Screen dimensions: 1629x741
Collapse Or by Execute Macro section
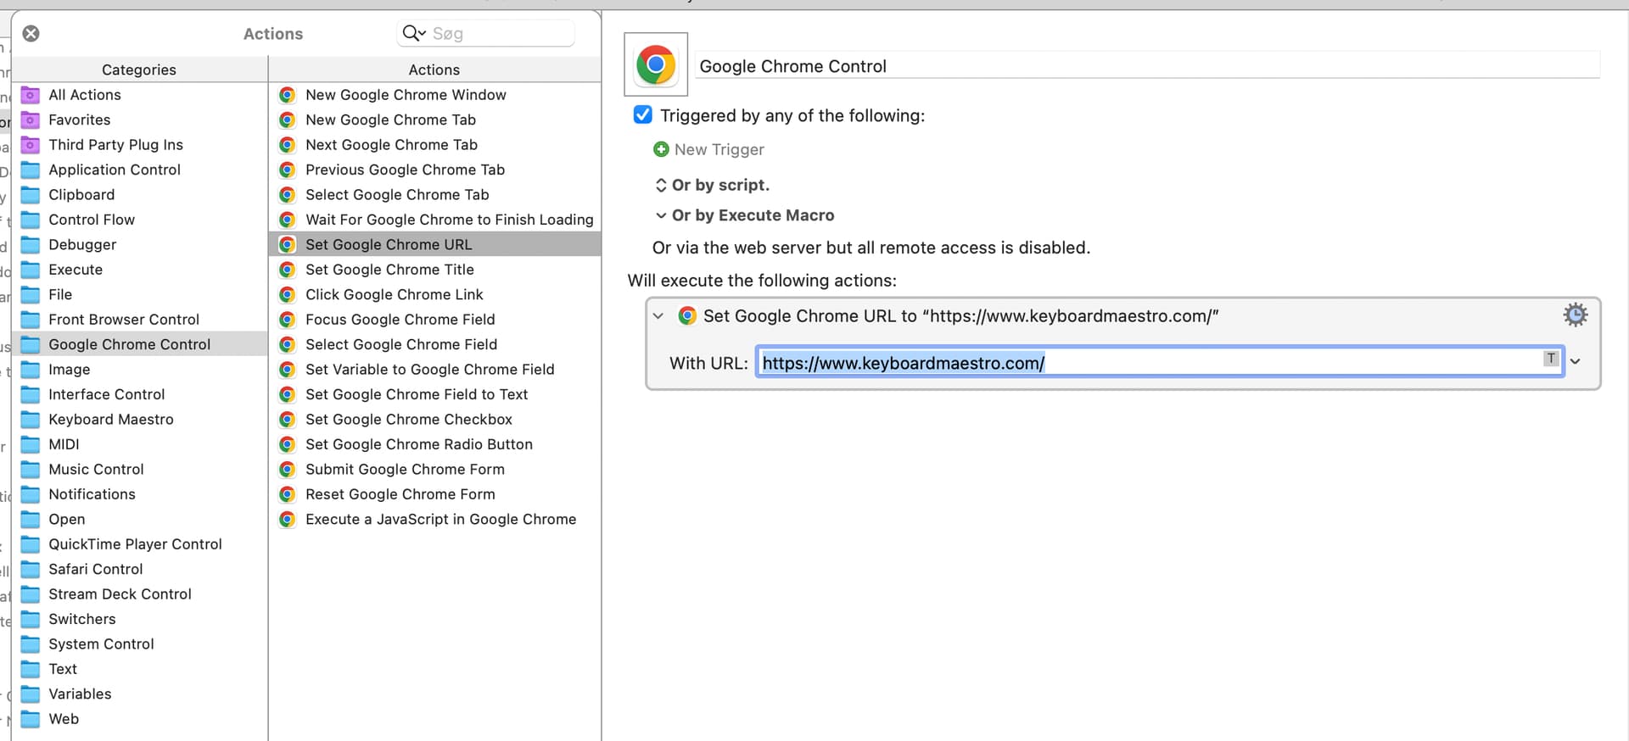point(661,215)
